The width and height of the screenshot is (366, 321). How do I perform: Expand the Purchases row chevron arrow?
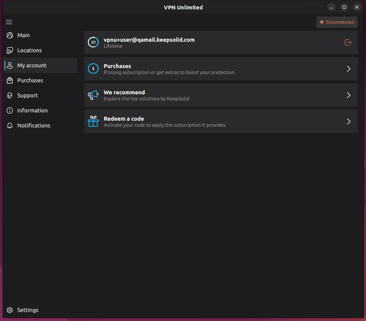click(x=348, y=69)
